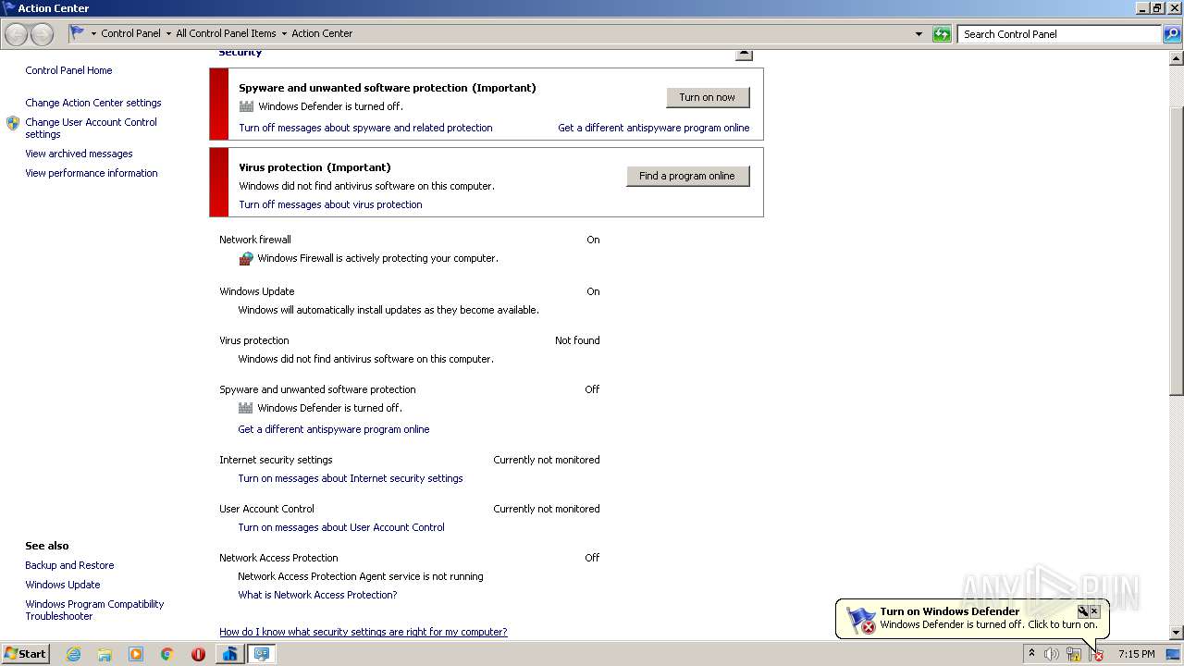Open security settings help link
Viewport: 1184px width, 666px height.
click(x=364, y=632)
